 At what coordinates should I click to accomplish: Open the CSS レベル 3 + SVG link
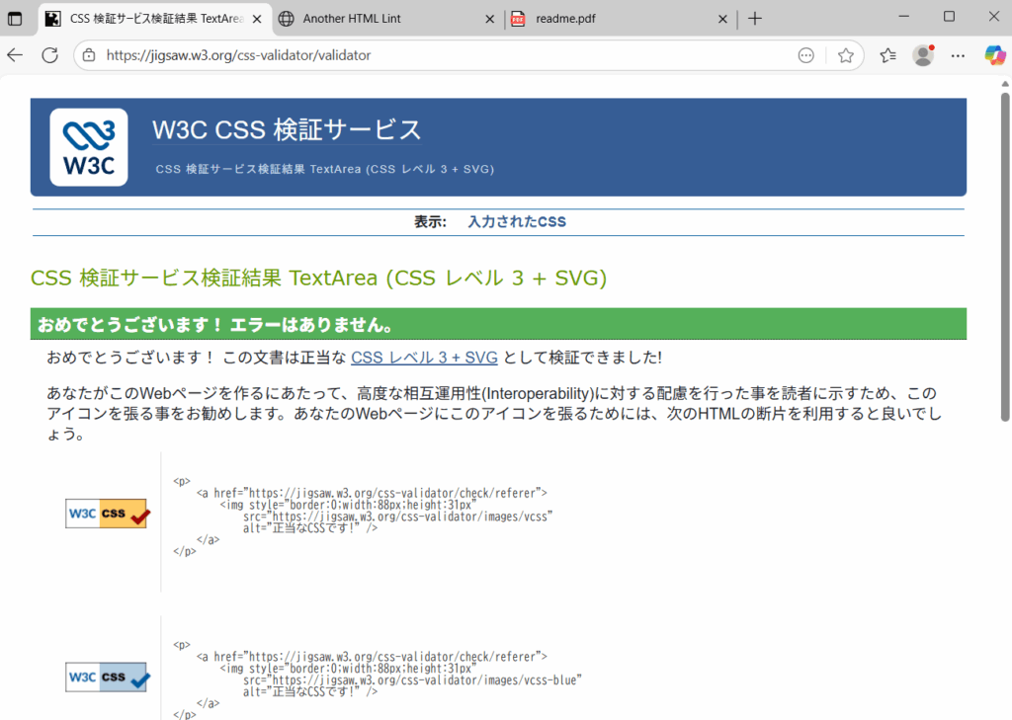(x=424, y=358)
